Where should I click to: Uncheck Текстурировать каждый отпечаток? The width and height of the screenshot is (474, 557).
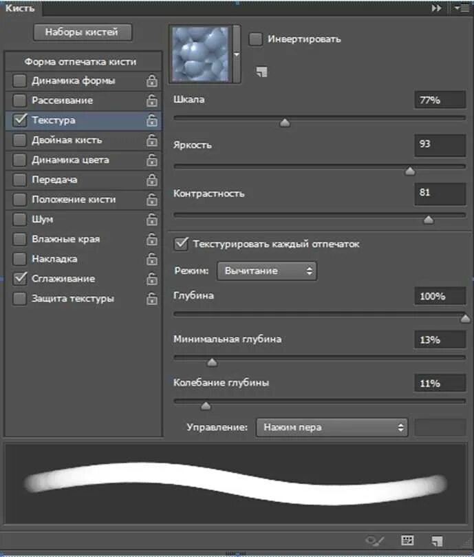coord(181,244)
